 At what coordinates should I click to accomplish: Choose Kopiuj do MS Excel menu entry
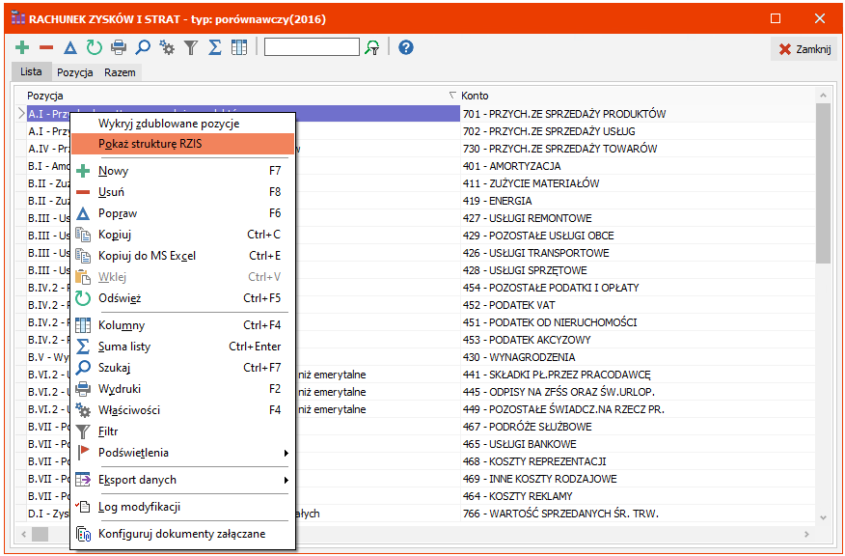pos(183,256)
